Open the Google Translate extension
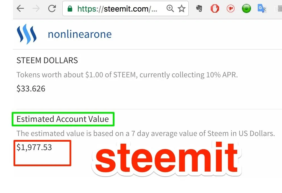The width and height of the screenshot is (282, 193). [x=262, y=8]
